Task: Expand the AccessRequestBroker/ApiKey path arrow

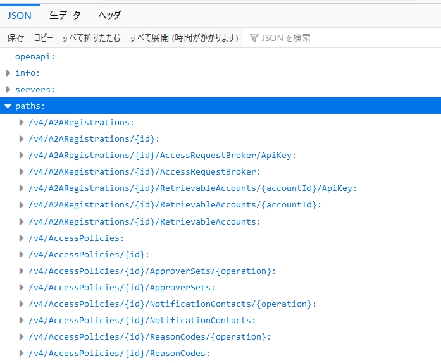Action: [22, 155]
